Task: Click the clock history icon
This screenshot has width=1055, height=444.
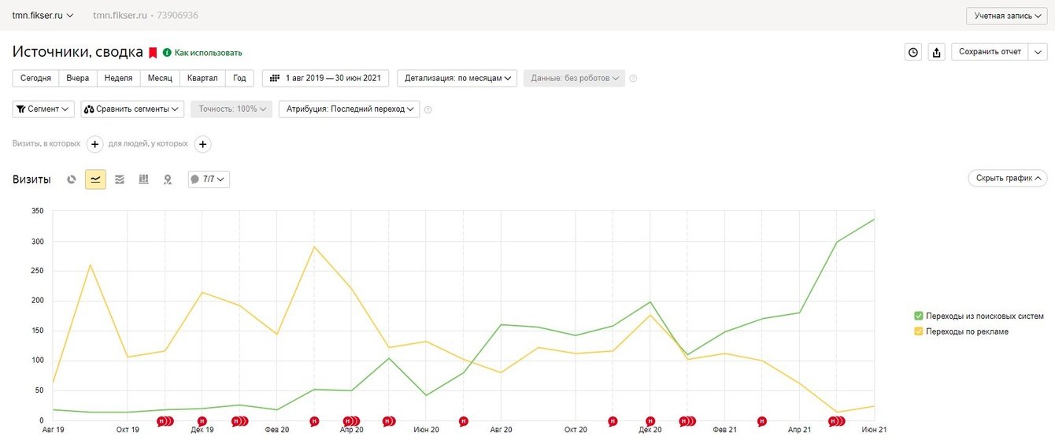Action: (913, 52)
